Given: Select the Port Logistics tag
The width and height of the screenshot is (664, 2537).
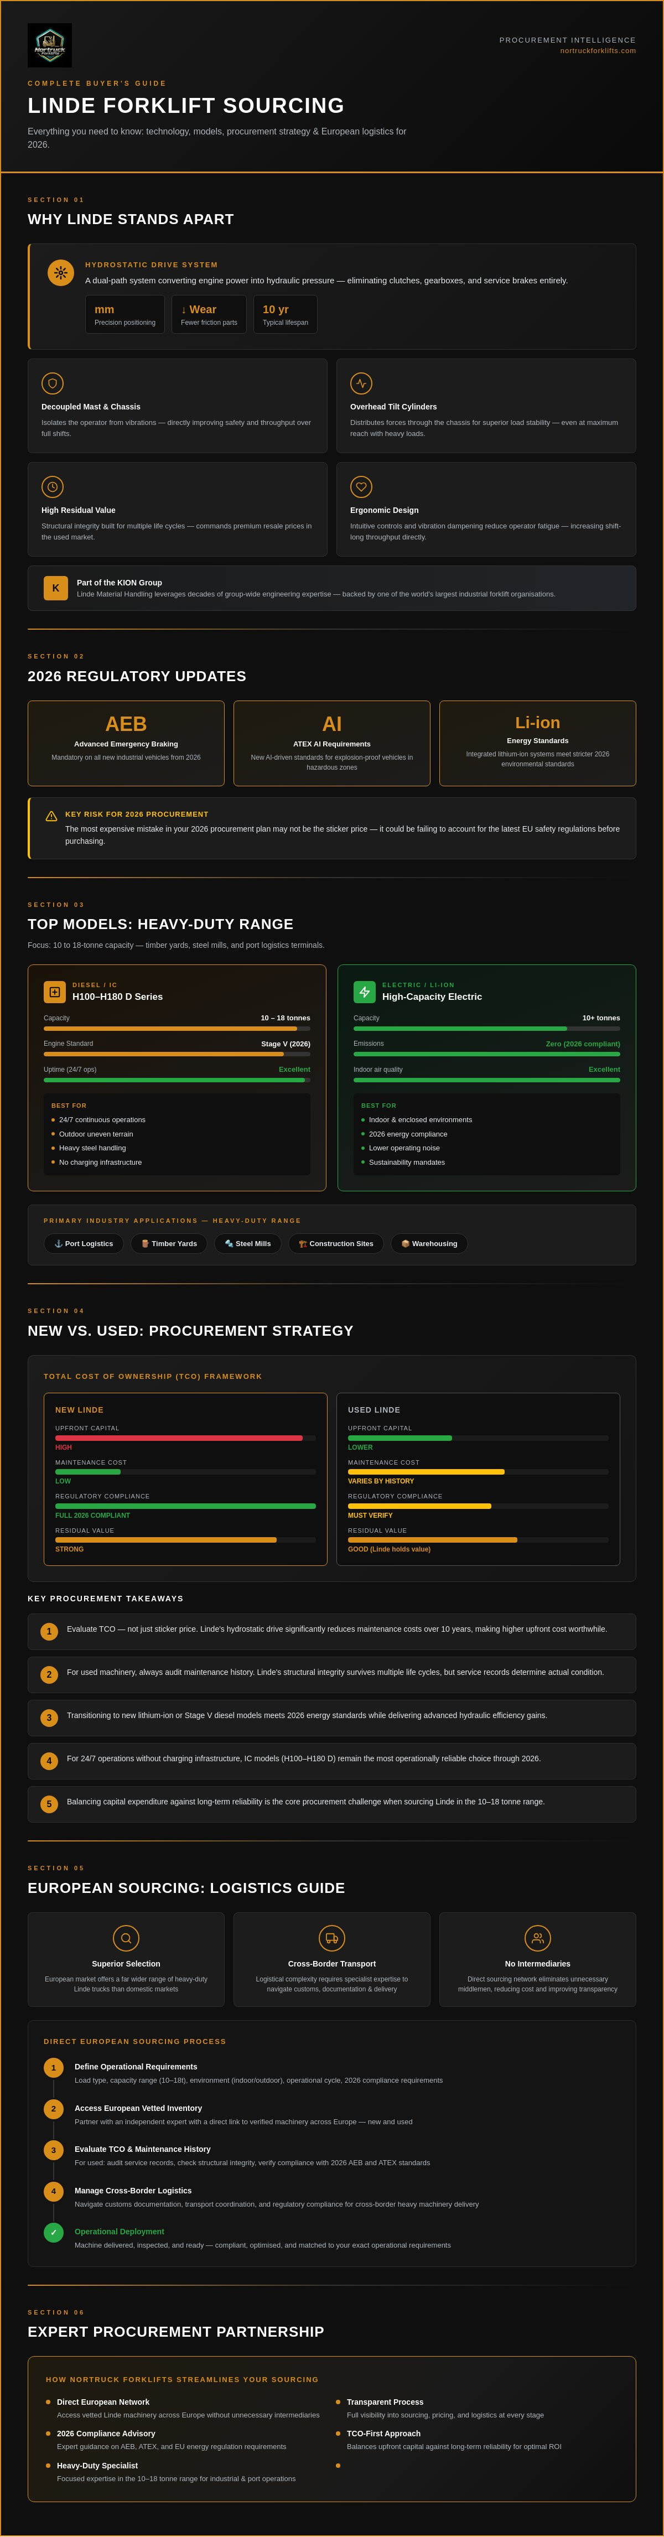Looking at the screenshot, I should (x=84, y=1244).
